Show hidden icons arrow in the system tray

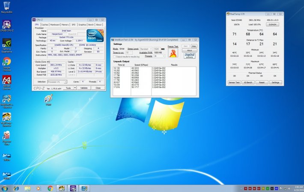click(x=241, y=189)
